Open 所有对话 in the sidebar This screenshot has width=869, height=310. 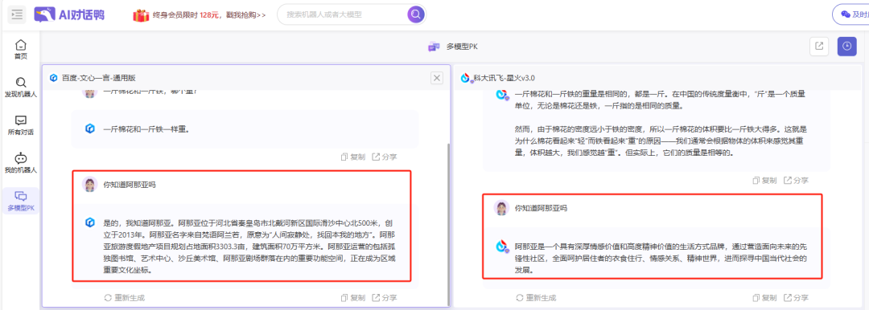[x=20, y=125]
